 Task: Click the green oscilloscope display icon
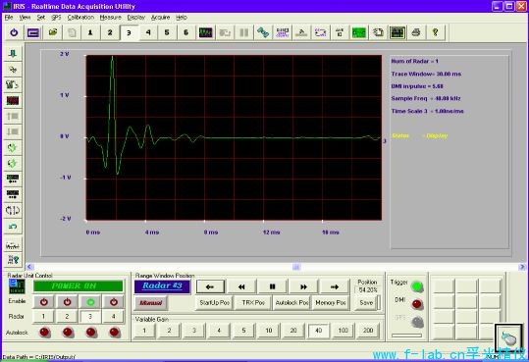358,32
